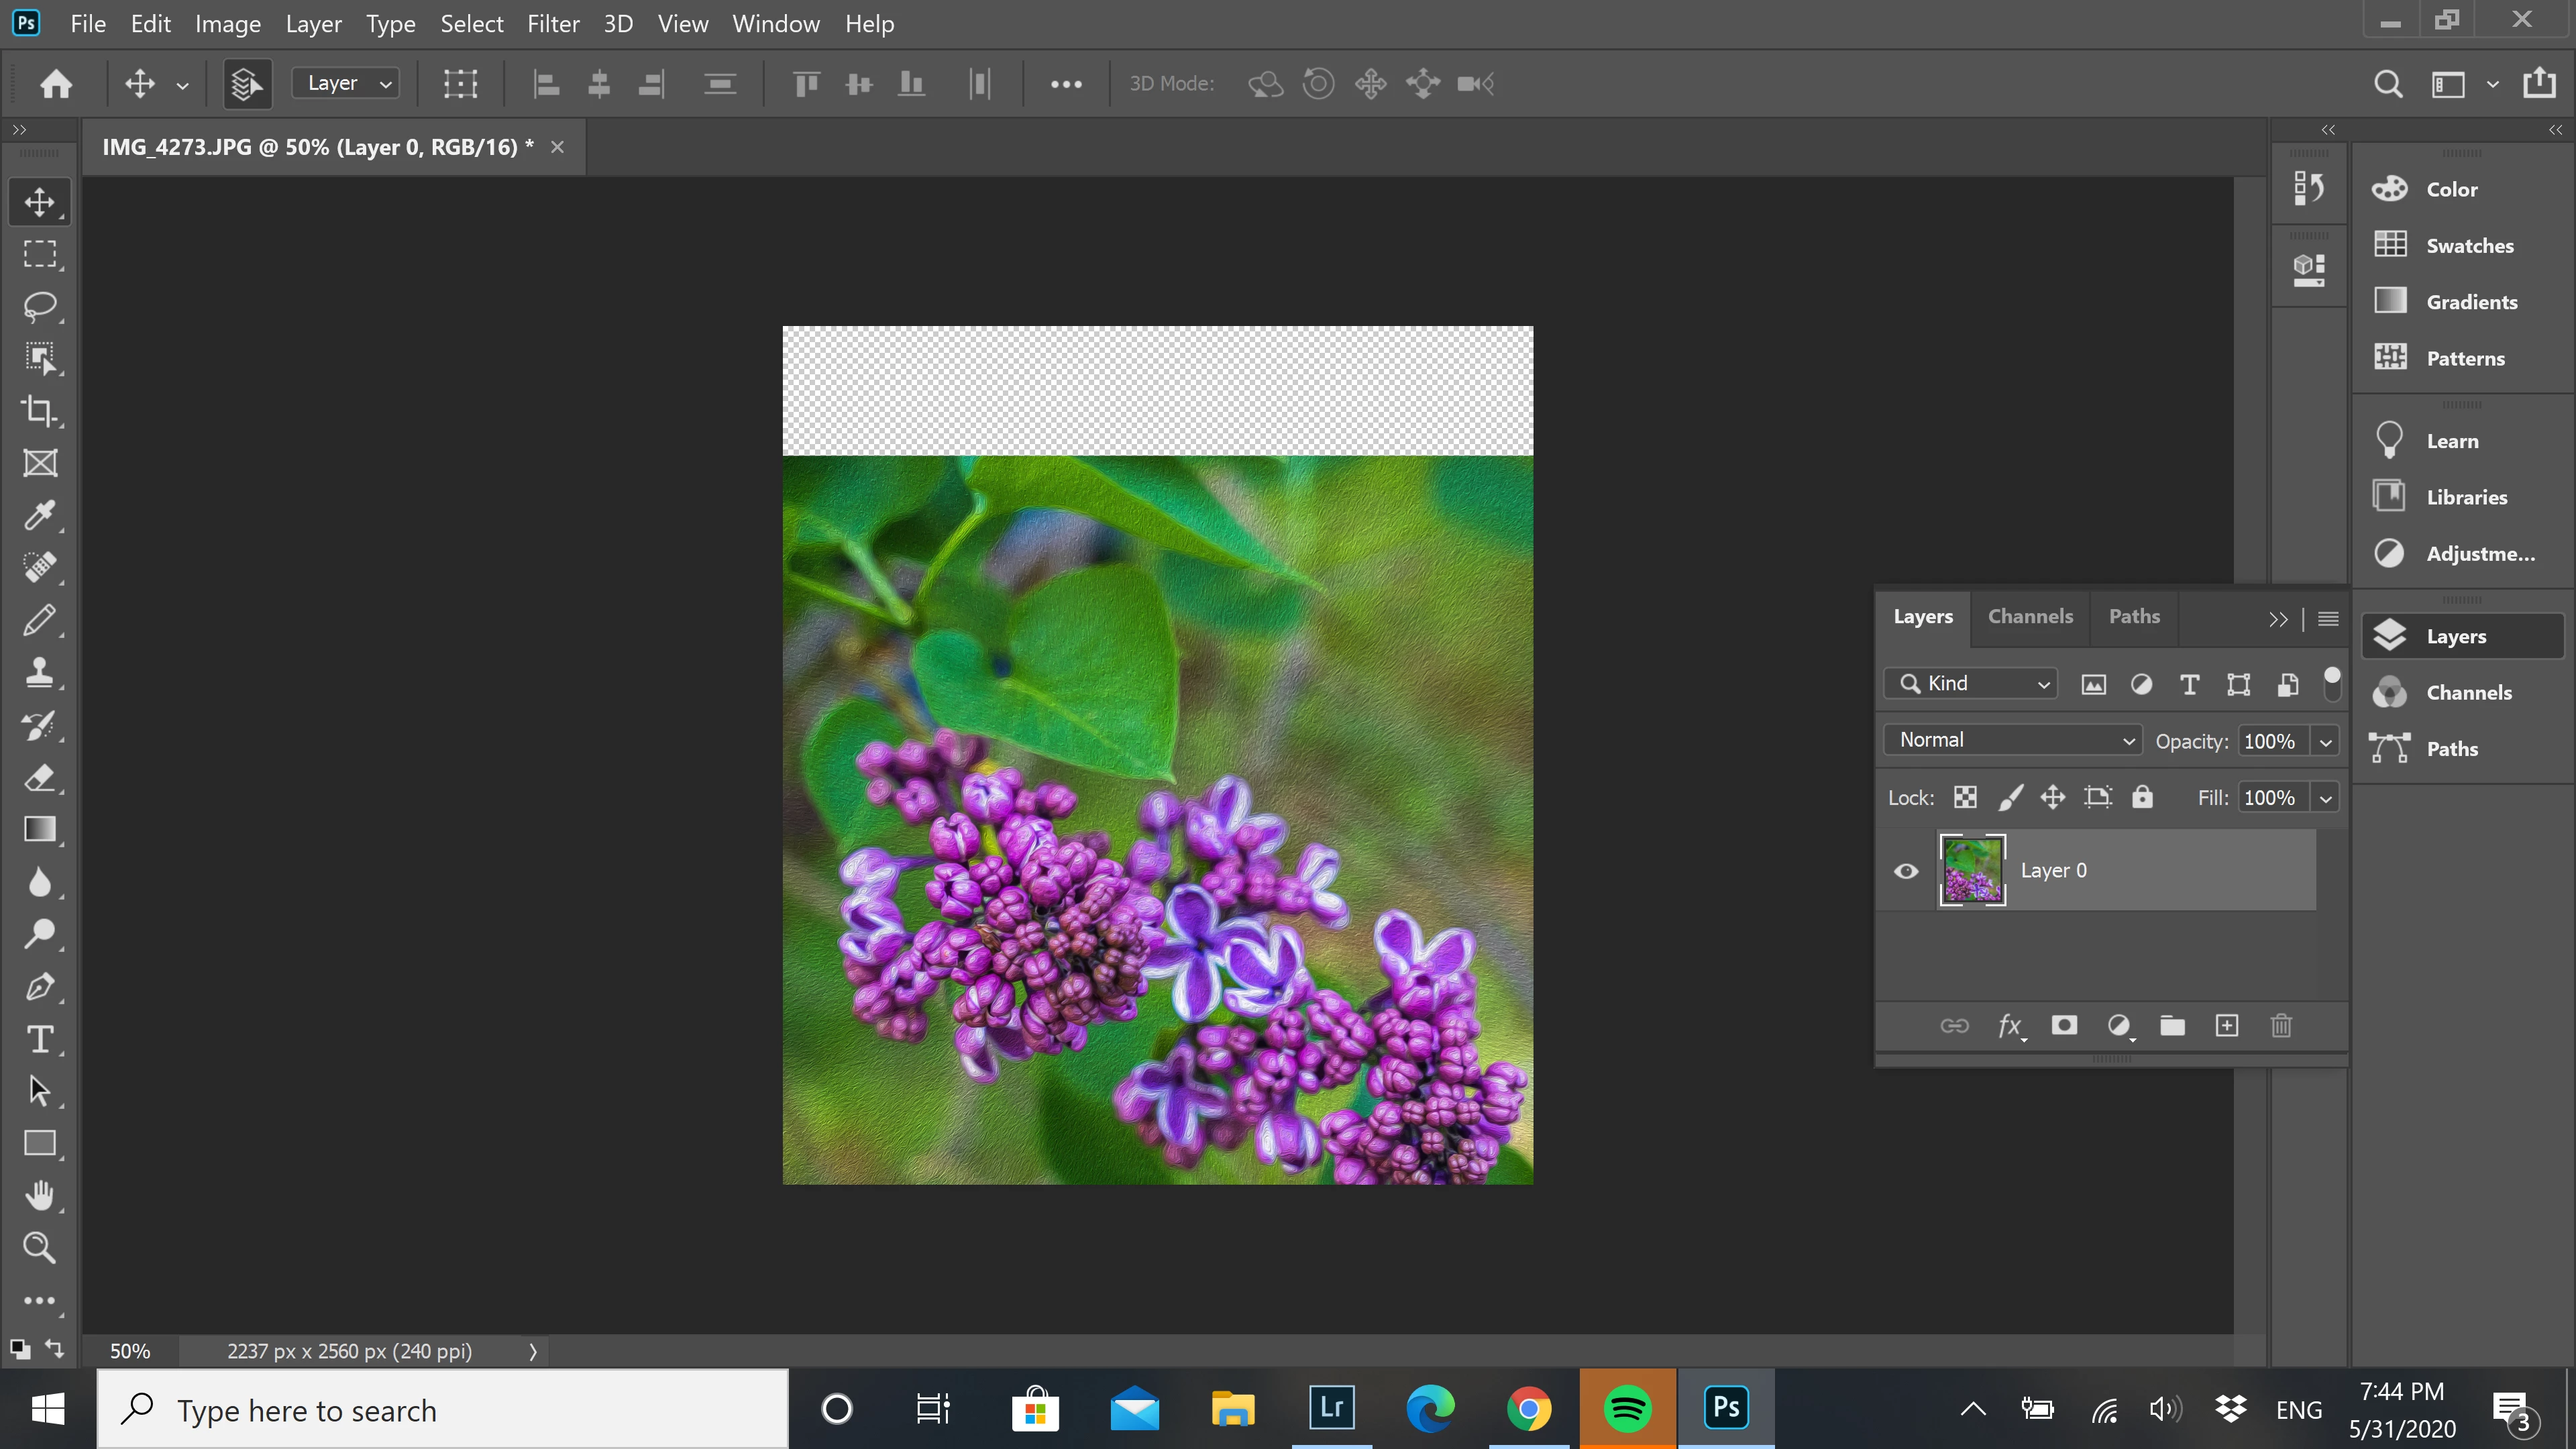Select the Crop tool
The height and width of the screenshot is (1449, 2576).
point(40,410)
